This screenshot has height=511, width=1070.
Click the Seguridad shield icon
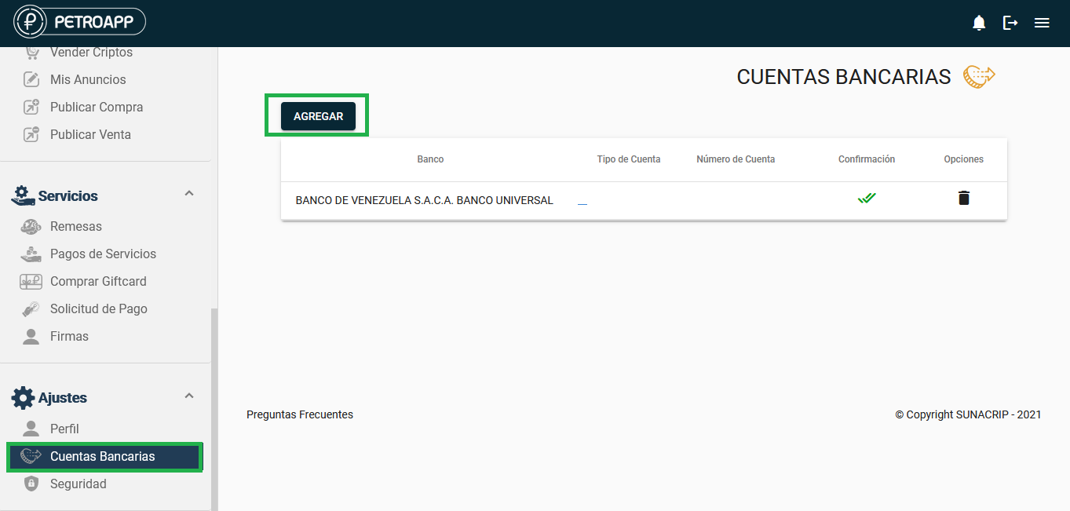coord(31,484)
